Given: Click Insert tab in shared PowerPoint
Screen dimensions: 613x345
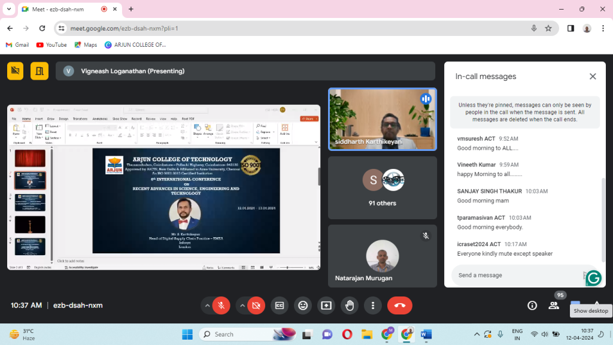Looking at the screenshot, I should tap(39, 119).
